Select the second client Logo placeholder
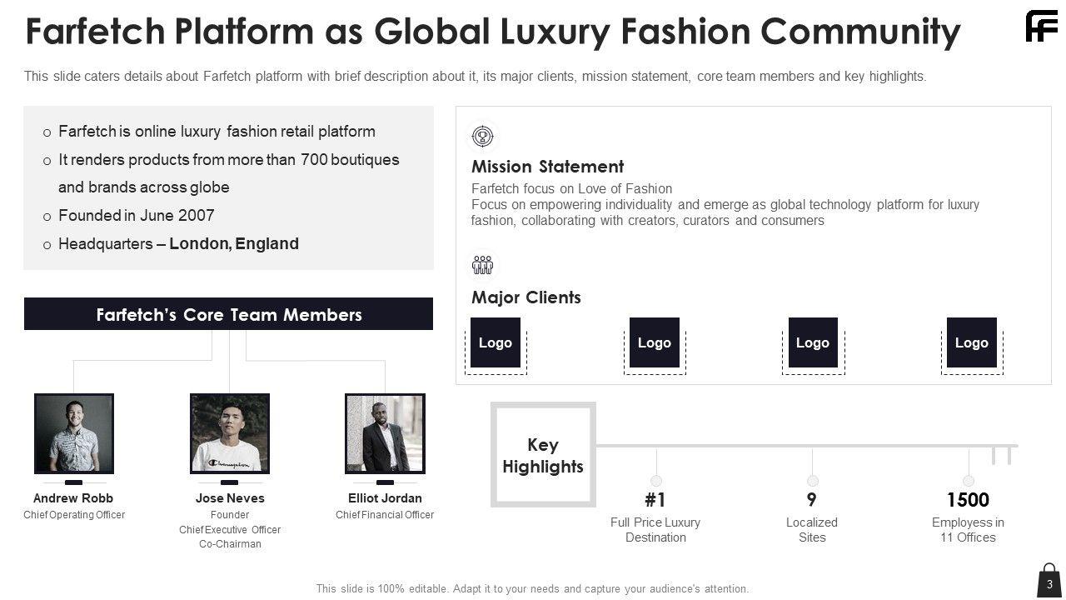Screen dimensions: 1066x600 (655, 342)
